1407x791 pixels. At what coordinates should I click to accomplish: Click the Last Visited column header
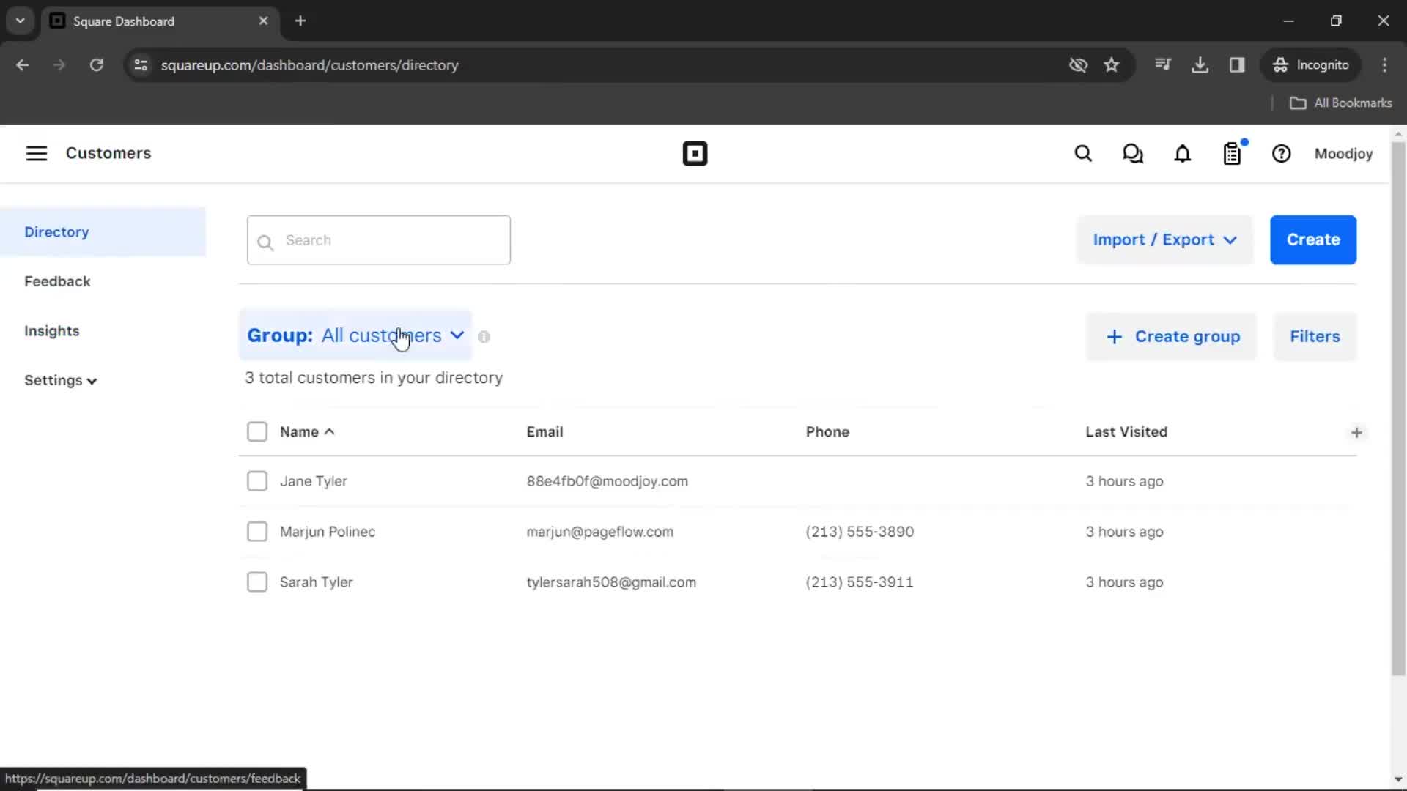(x=1126, y=432)
